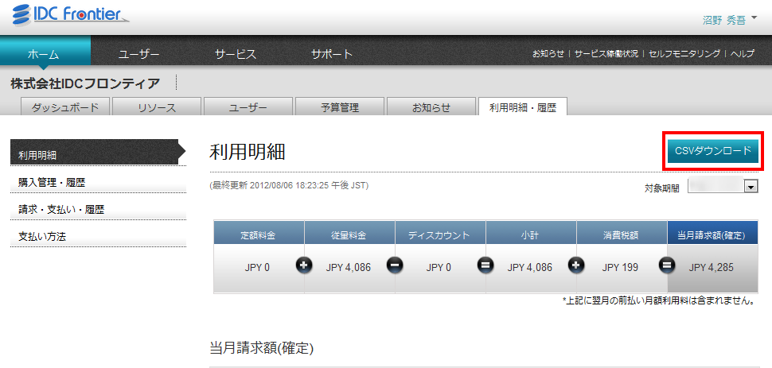This screenshot has height=368, width=772.
Task: Click plus icon before 消費税額 amount
Action: (x=576, y=265)
